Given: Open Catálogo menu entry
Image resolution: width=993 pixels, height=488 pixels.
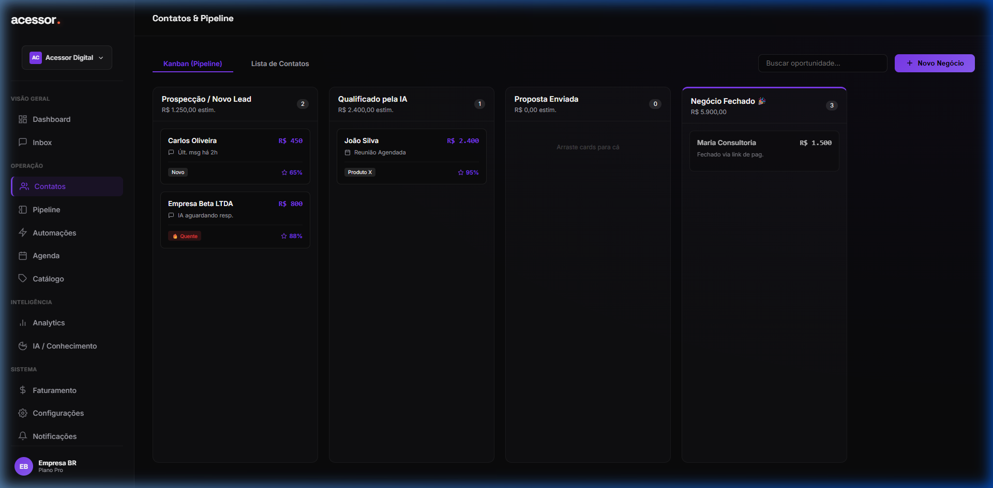Looking at the screenshot, I should pos(67,278).
